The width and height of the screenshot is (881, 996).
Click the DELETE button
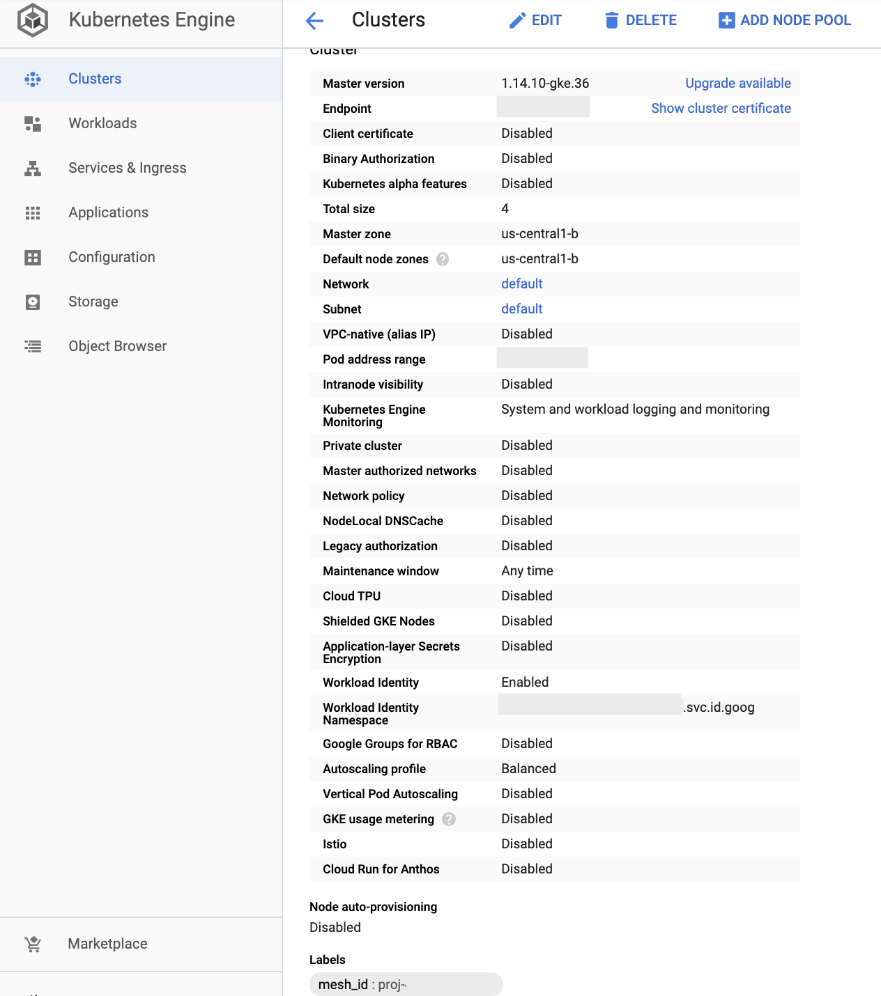pos(641,20)
